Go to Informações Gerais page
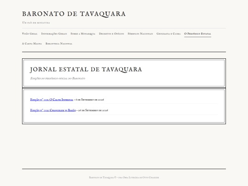Image resolution: width=248 pixels, height=186 pixels. coord(54,34)
